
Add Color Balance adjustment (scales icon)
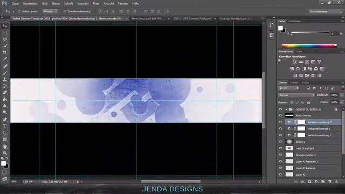(x=298, y=69)
